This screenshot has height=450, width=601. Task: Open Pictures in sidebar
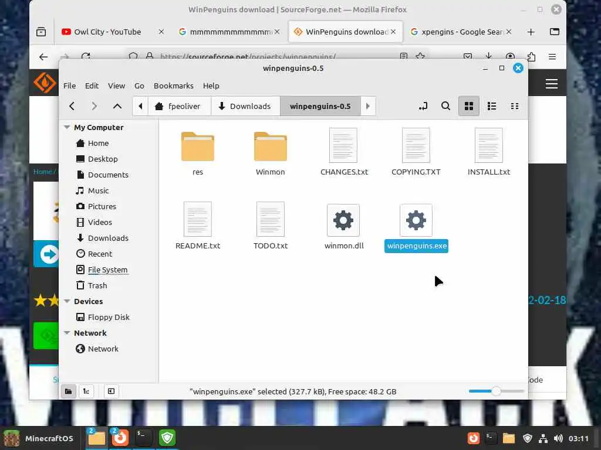pos(102,206)
